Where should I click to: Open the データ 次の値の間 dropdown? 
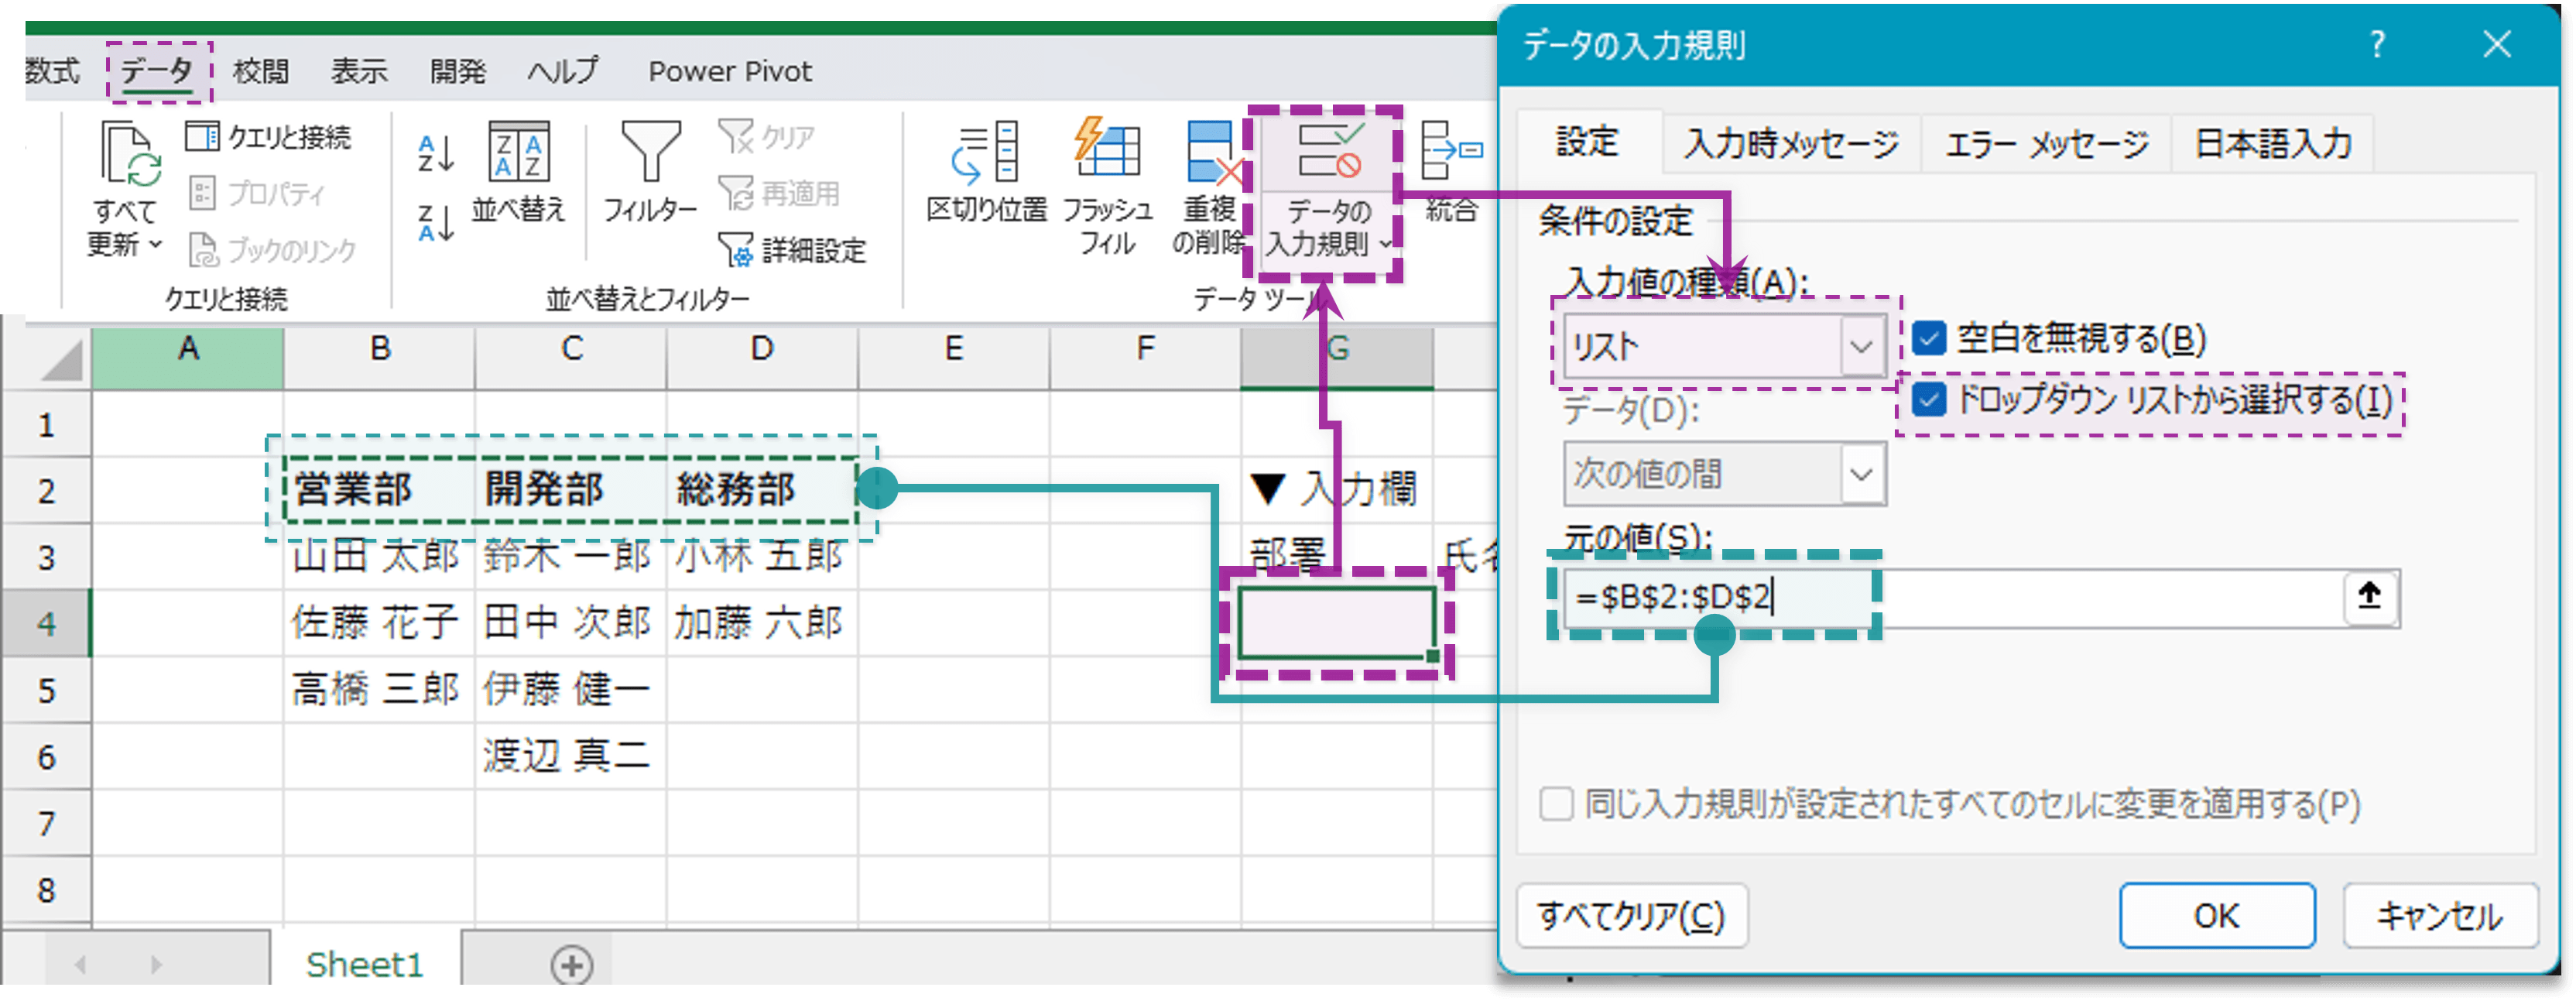tap(1861, 474)
